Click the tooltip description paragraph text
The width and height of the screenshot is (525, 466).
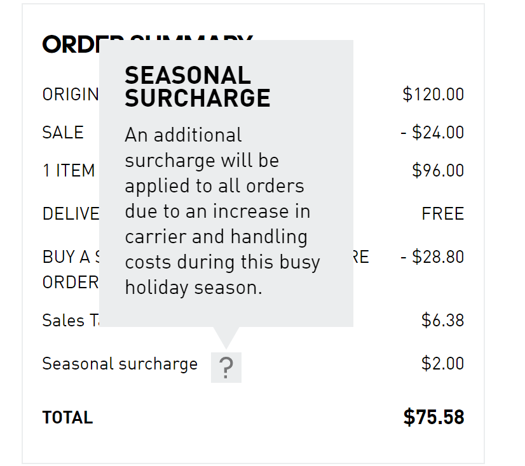[222, 211]
